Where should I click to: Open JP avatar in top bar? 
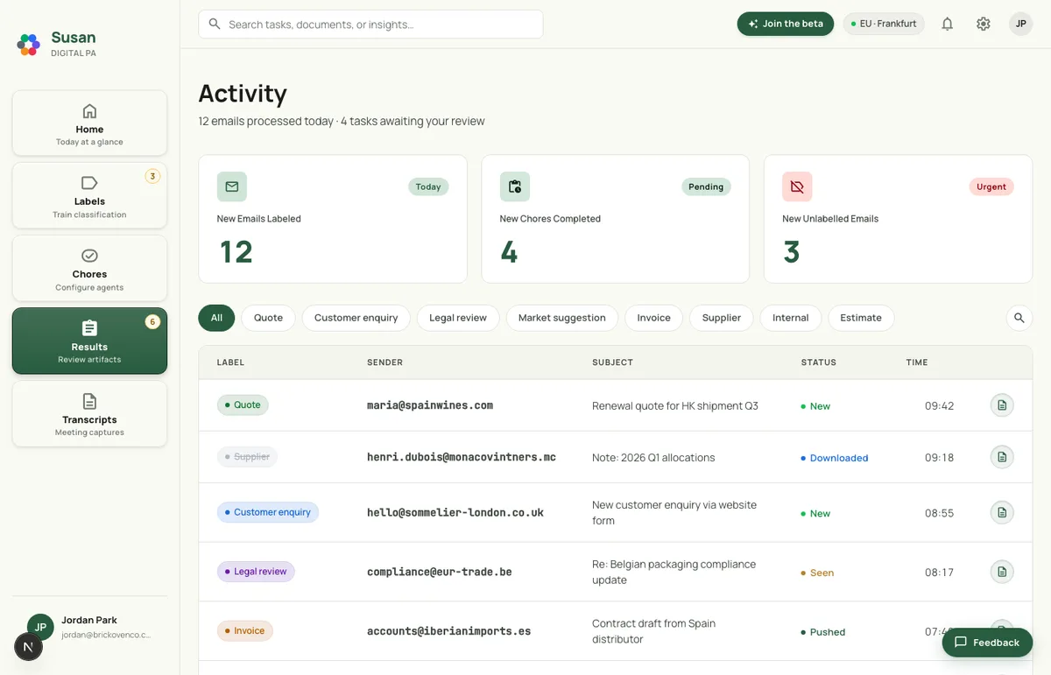point(1020,24)
